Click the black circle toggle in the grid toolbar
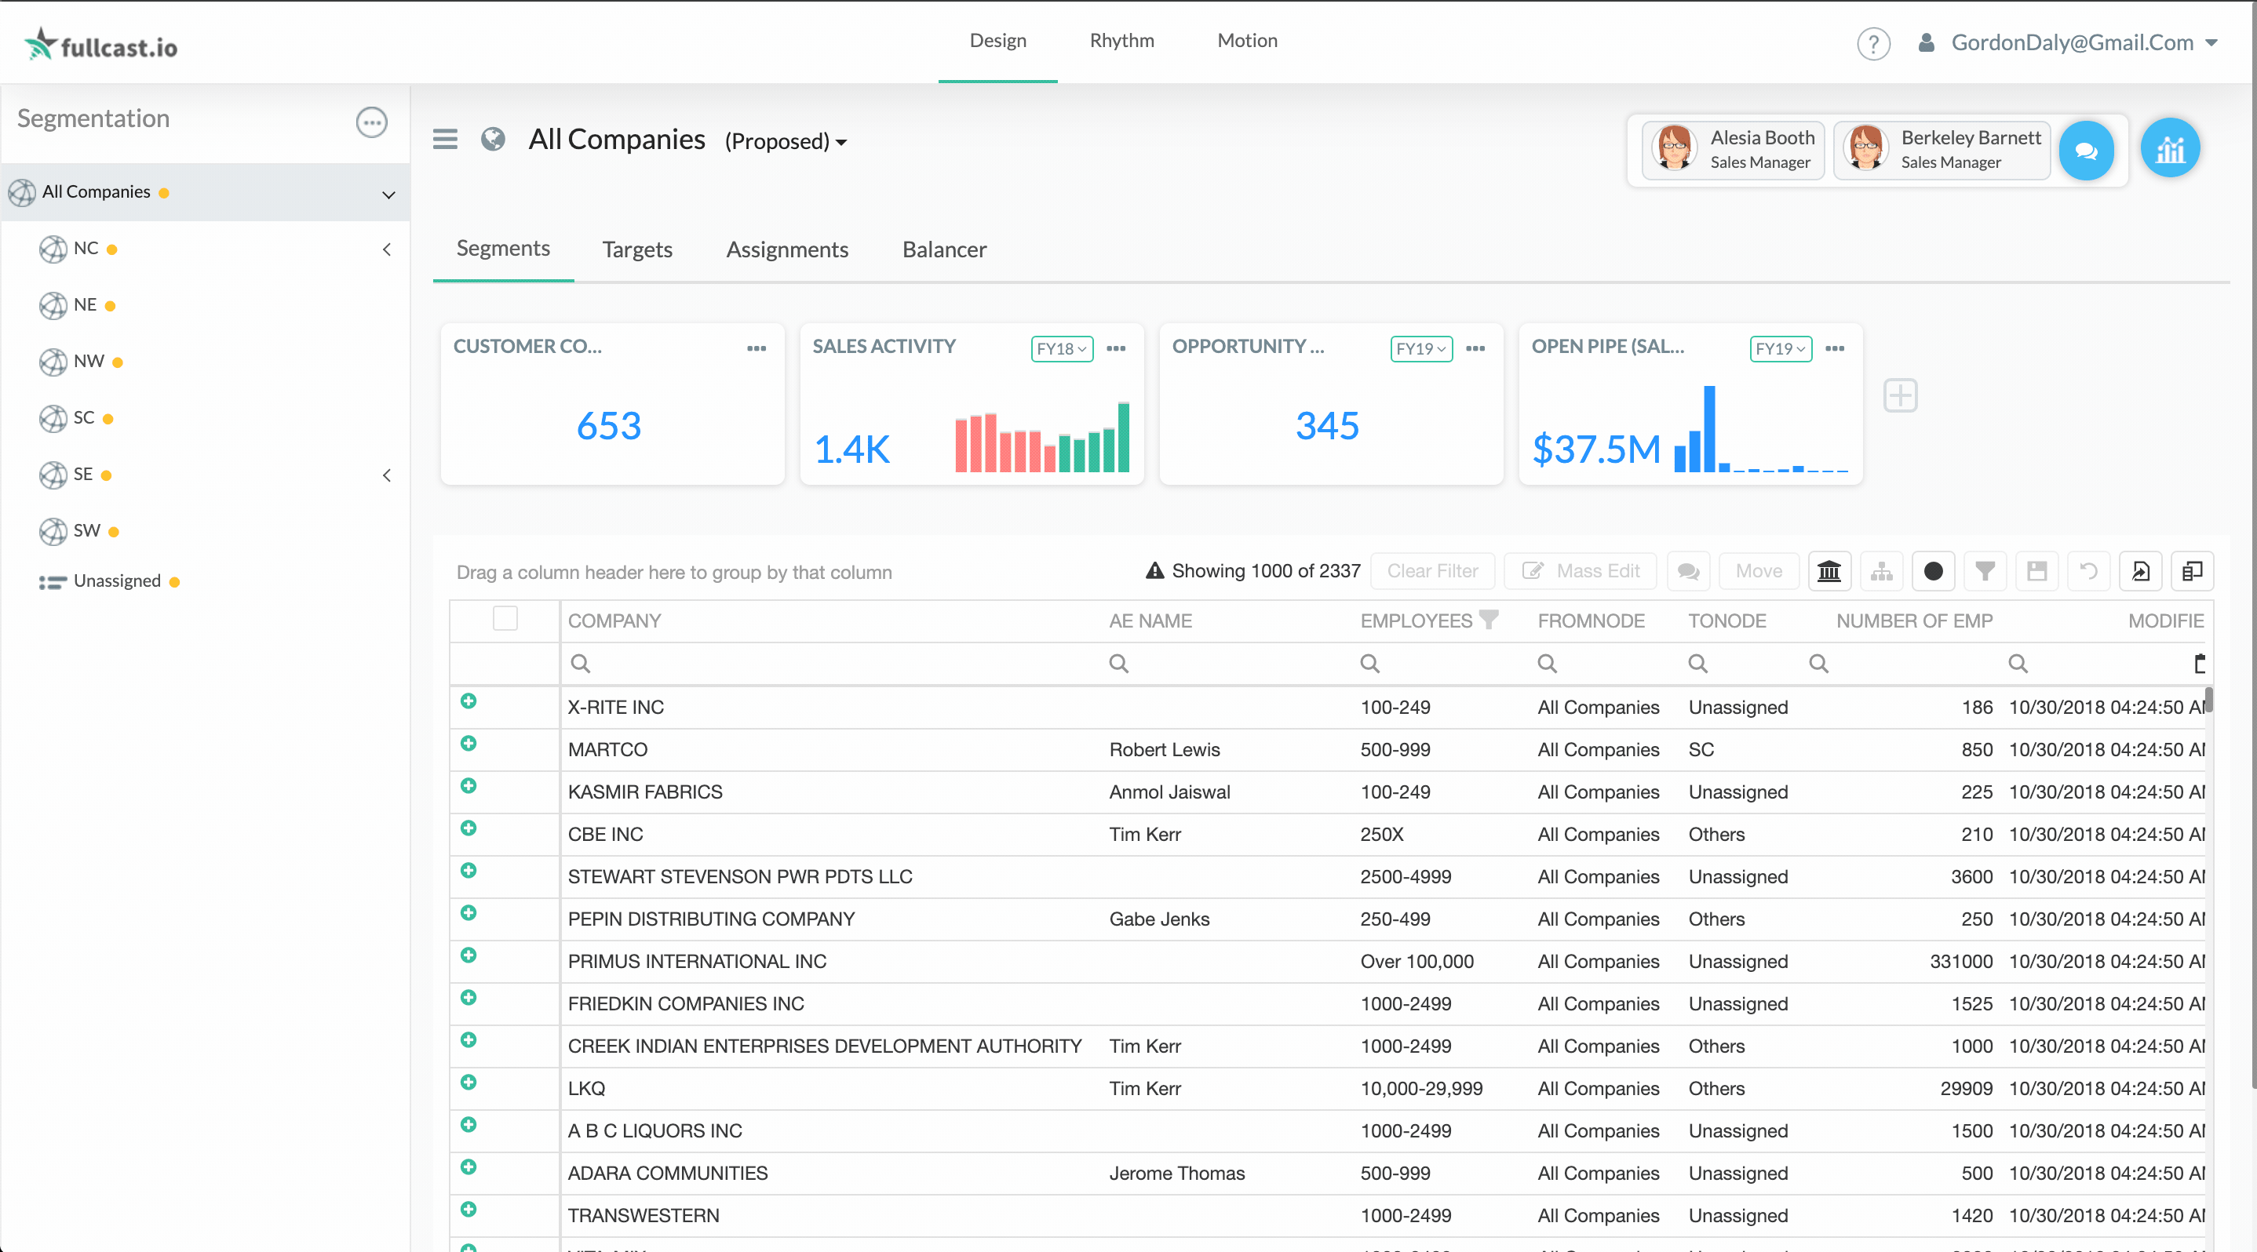The image size is (2257, 1252). 1933,571
